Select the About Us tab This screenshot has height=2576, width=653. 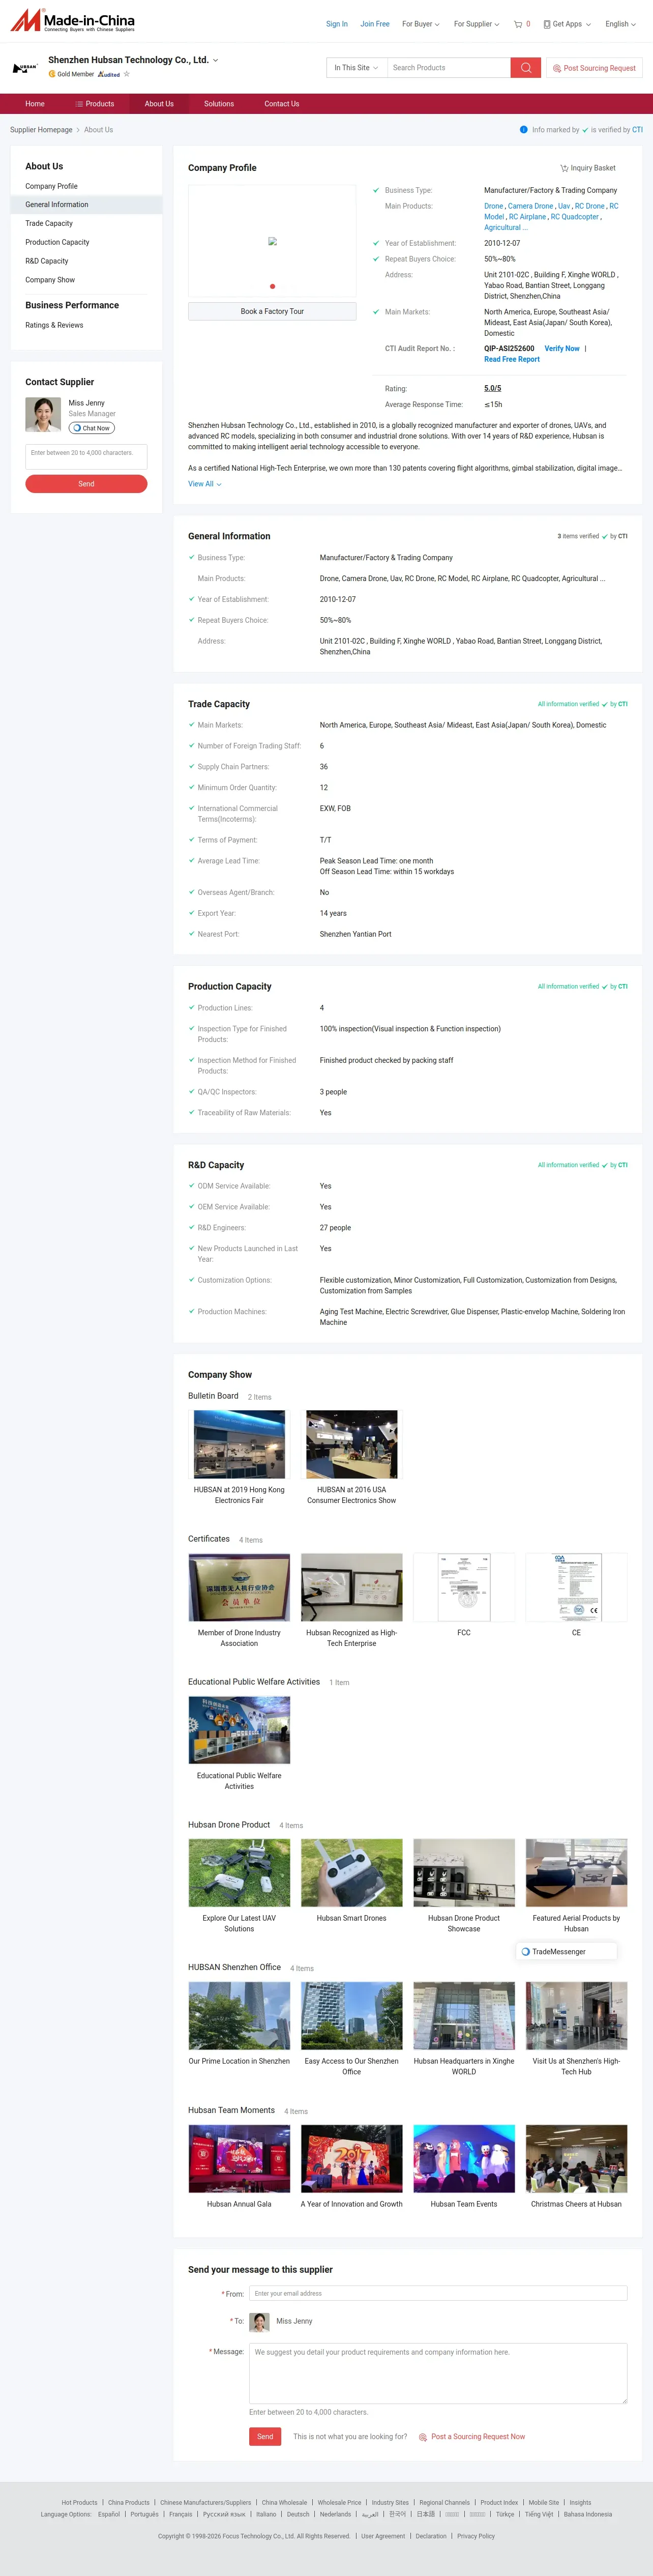[159, 104]
